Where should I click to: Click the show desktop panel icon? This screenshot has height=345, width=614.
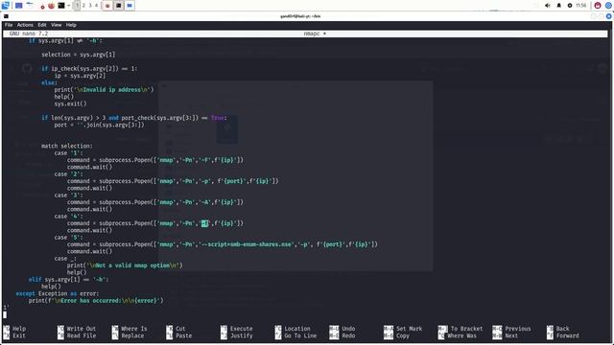point(18,6)
